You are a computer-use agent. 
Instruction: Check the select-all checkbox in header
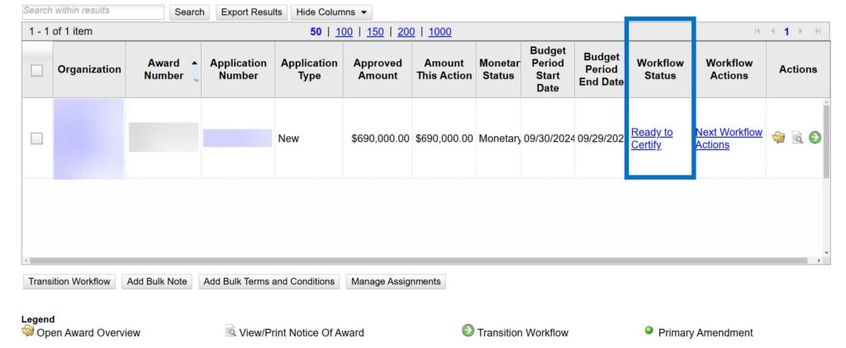click(x=36, y=70)
